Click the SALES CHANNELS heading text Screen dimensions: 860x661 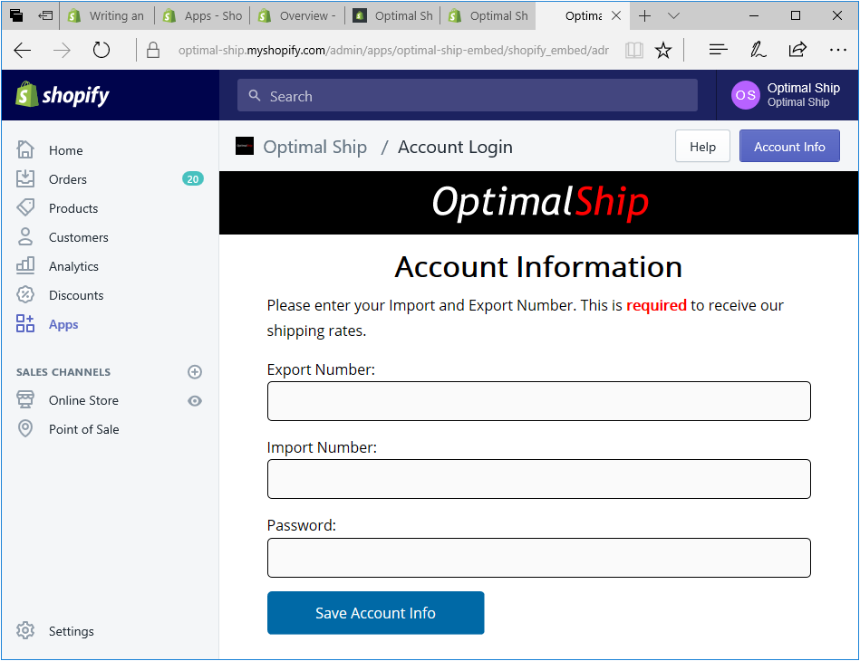click(63, 372)
